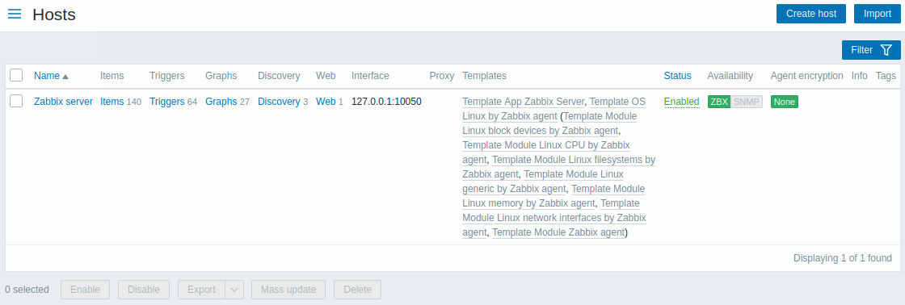
Task: Toggle the select-all hosts checkbox
Action: (x=16, y=76)
